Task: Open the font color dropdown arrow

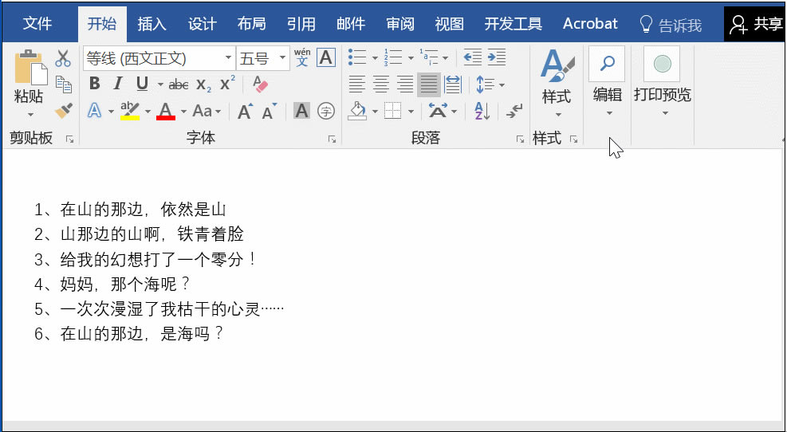Action: 183,112
